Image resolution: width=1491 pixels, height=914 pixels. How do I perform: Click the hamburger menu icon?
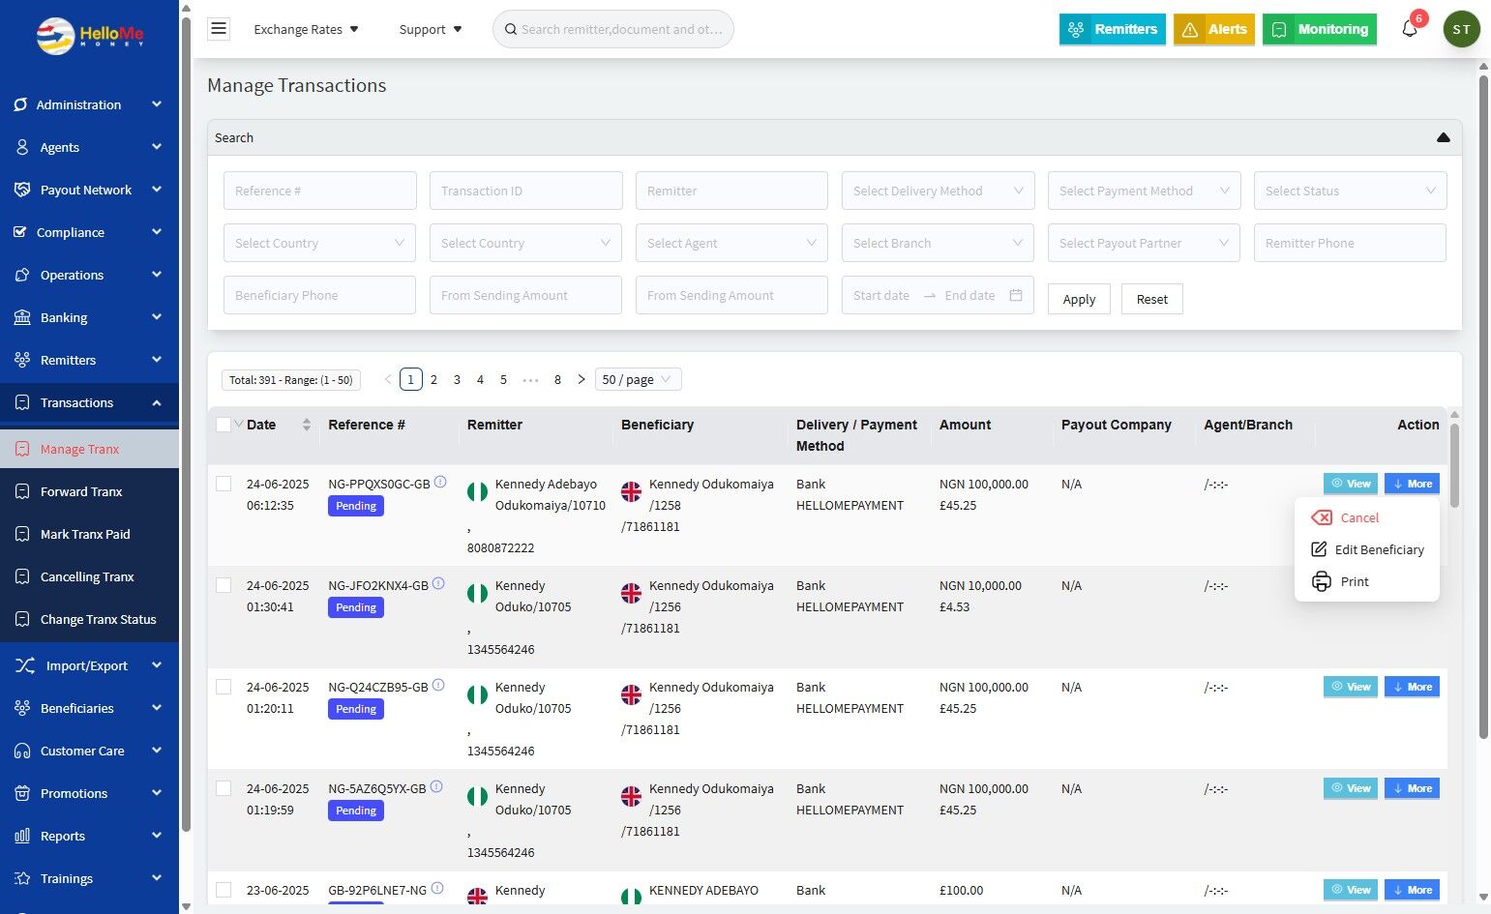pyautogui.click(x=219, y=29)
